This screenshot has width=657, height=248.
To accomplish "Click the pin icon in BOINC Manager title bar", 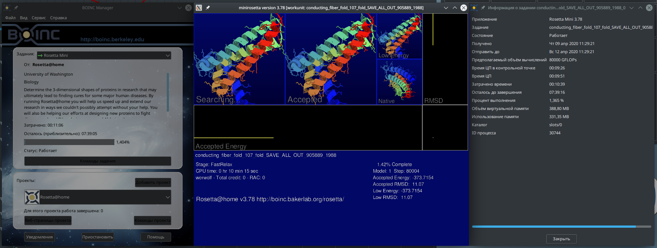I will click(x=16, y=7).
